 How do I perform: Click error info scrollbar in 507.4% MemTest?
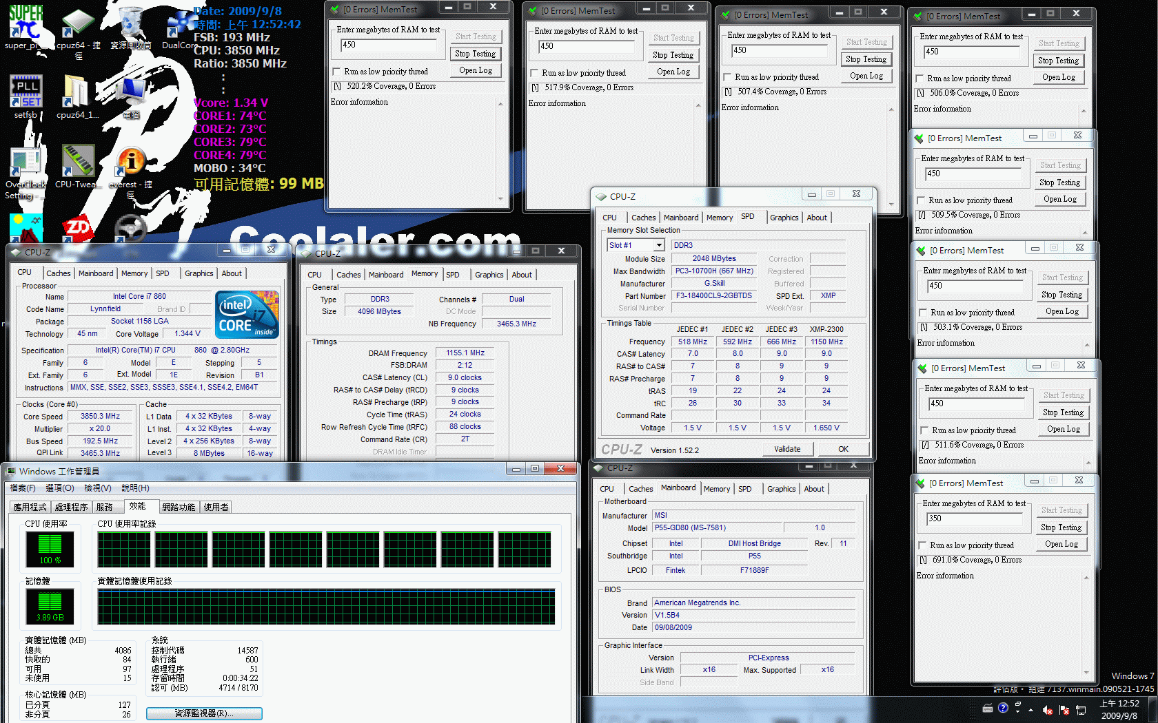tap(891, 157)
